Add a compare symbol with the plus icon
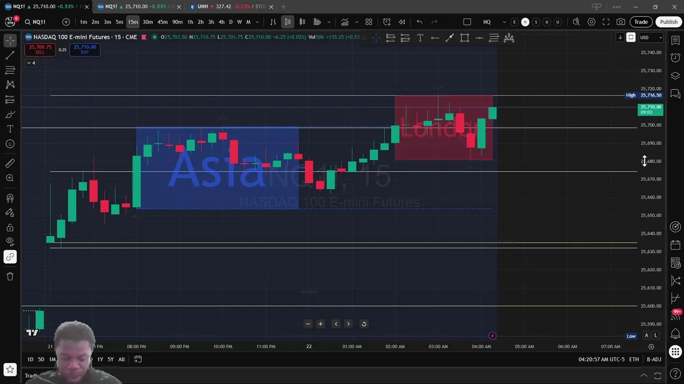The width and height of the screenshot is (684, 384). tap(66, 22)
